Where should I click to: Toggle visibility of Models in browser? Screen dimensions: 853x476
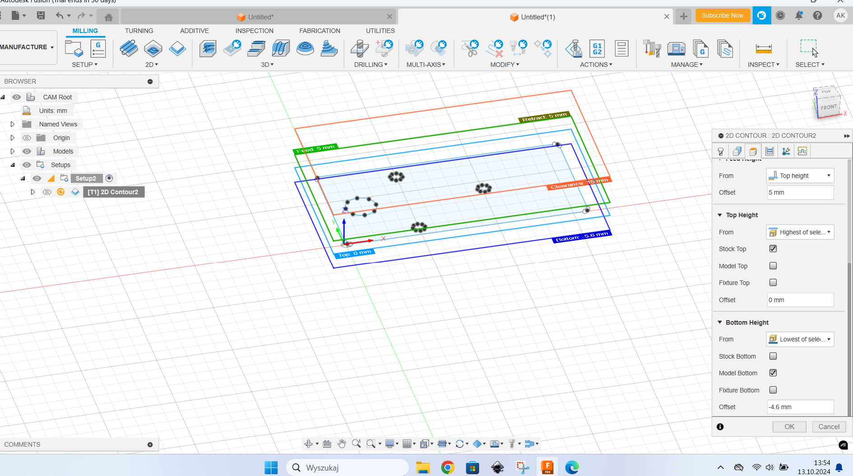click(27, 151)
